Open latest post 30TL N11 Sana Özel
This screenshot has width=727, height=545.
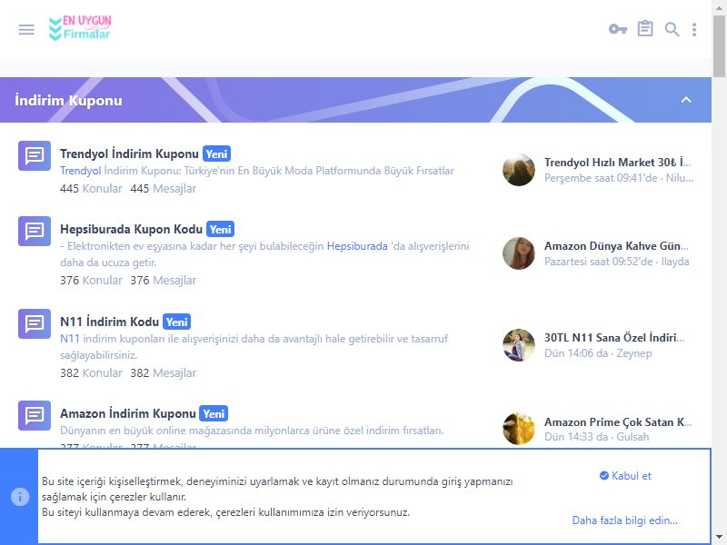tap(614, 338)
